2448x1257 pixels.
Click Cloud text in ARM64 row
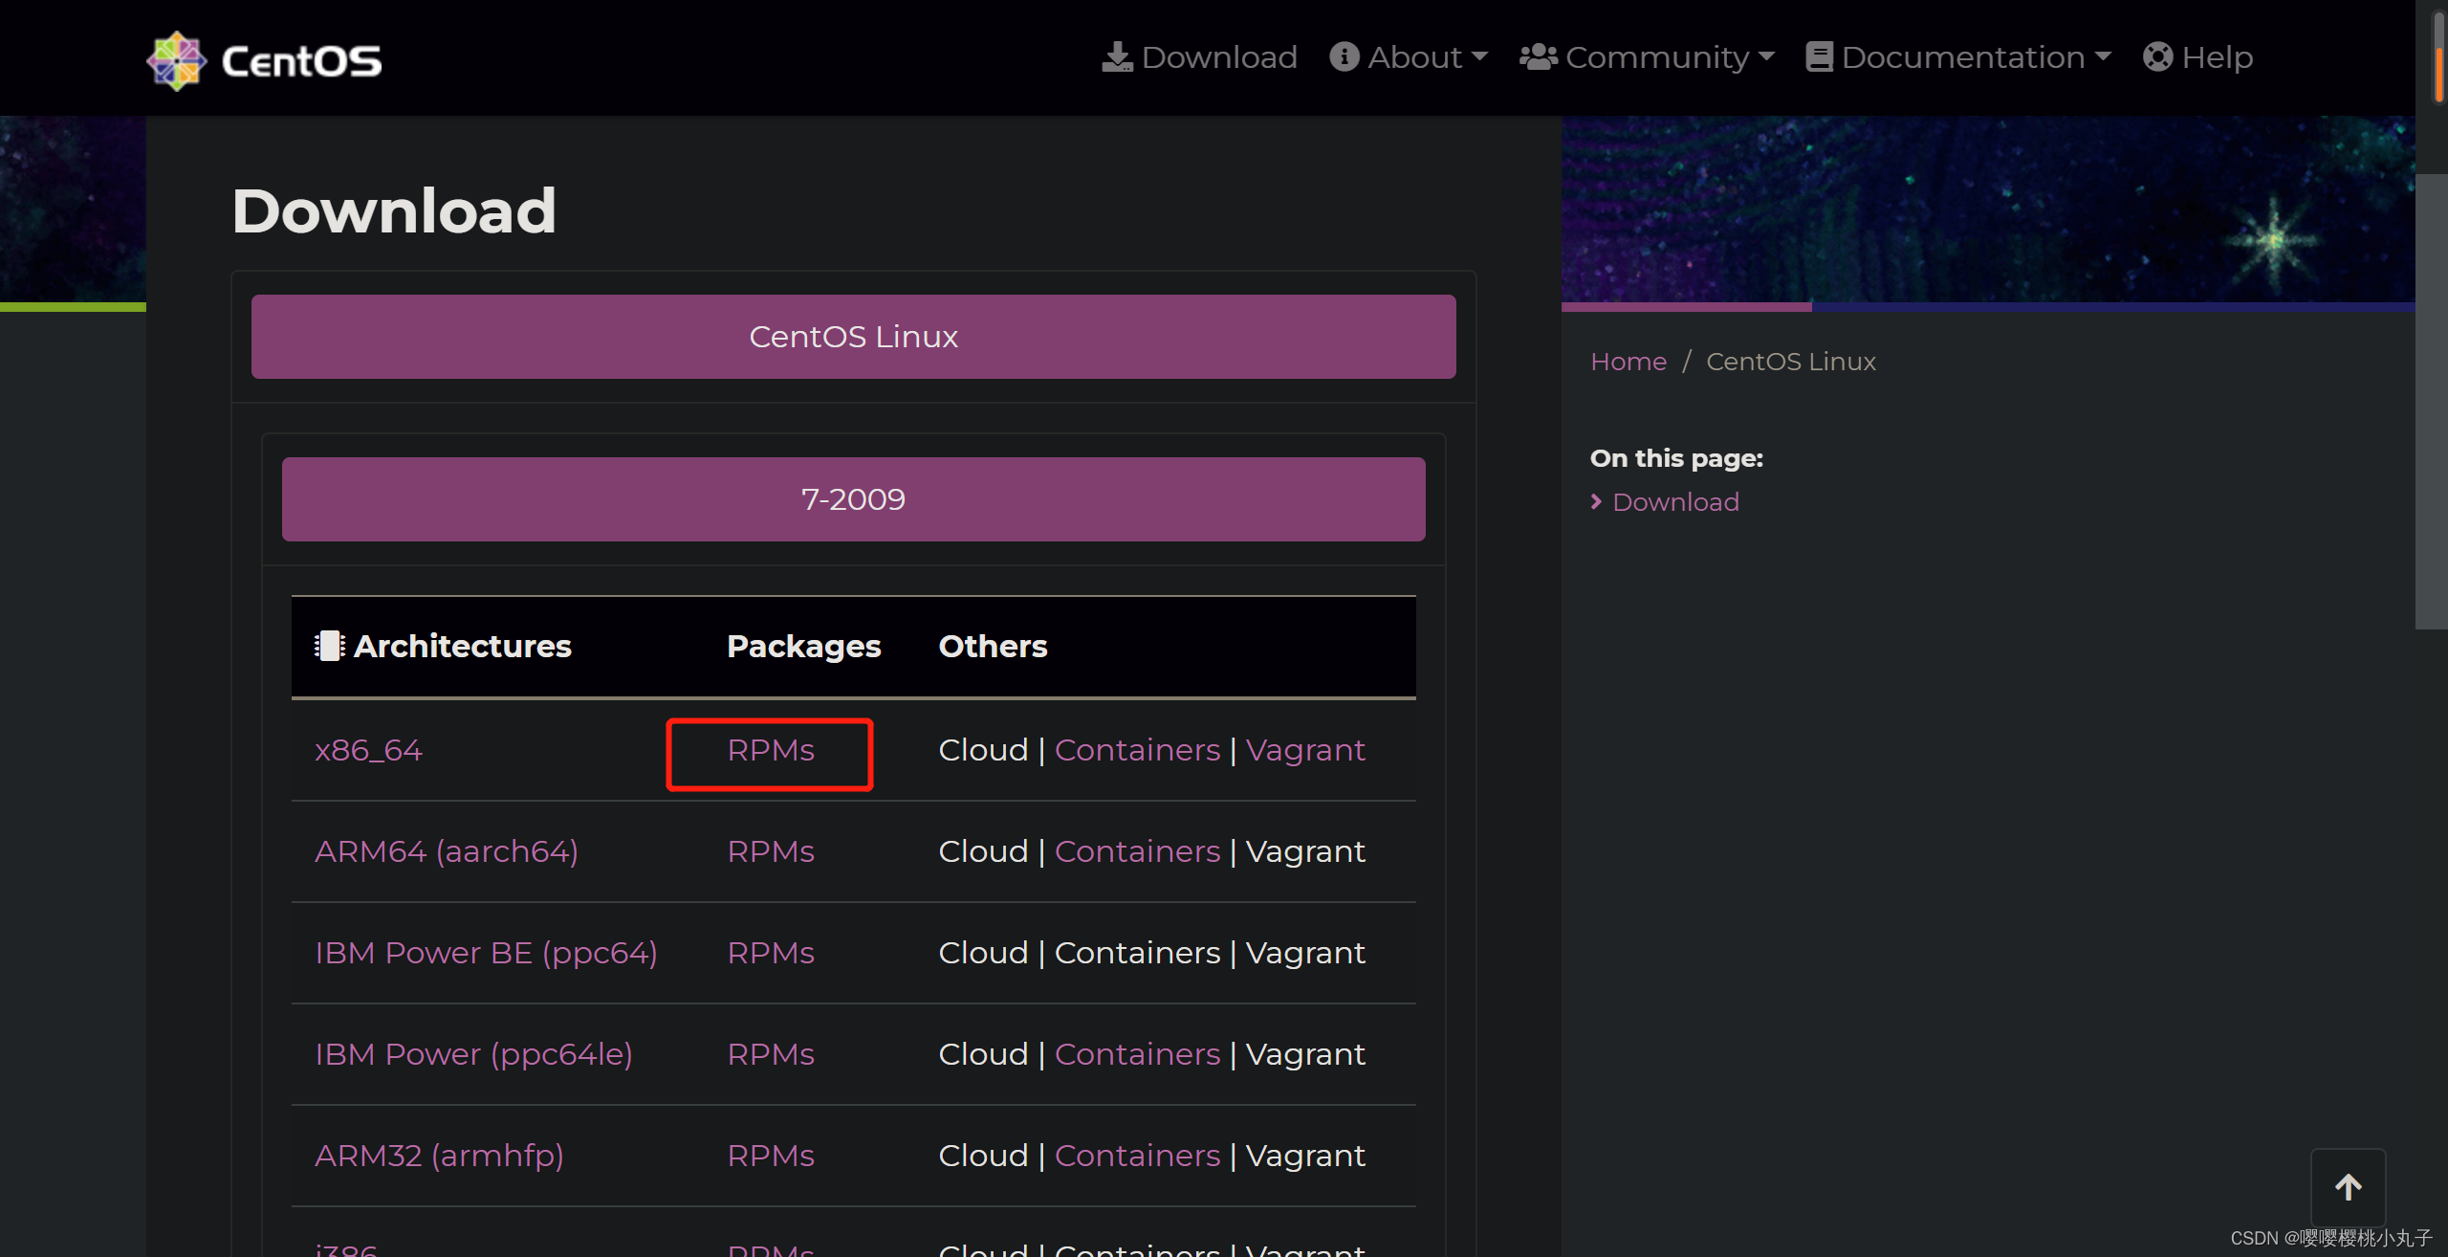983,851
